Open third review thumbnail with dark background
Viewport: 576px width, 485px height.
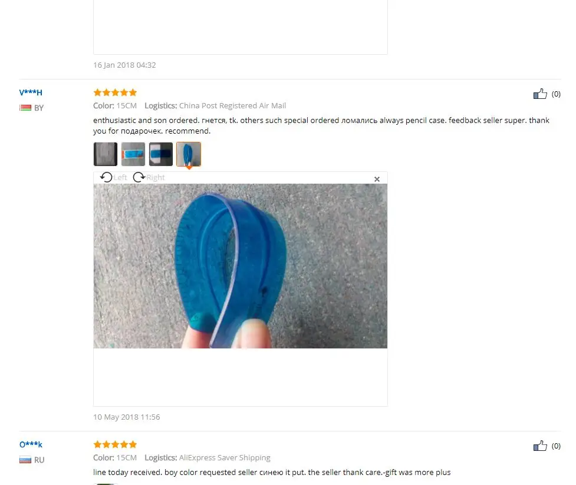pyautogui.click(x=161, y=154)
